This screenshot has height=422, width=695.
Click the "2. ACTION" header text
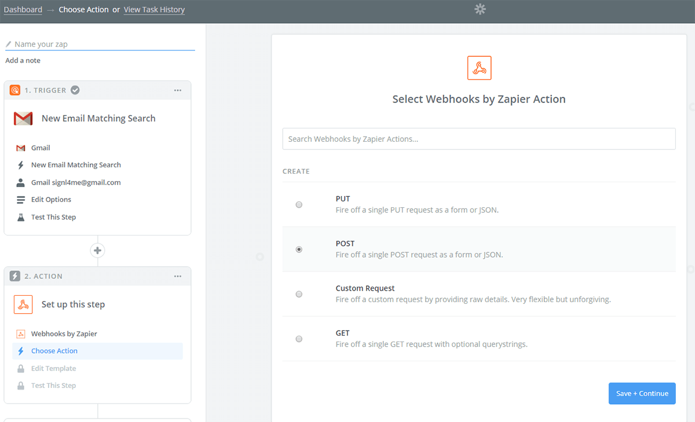coord(43,277)
